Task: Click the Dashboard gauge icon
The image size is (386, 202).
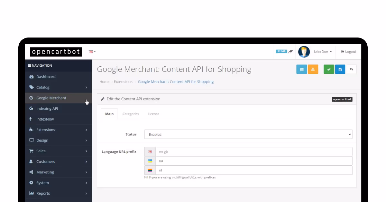Action: (31, 77)
